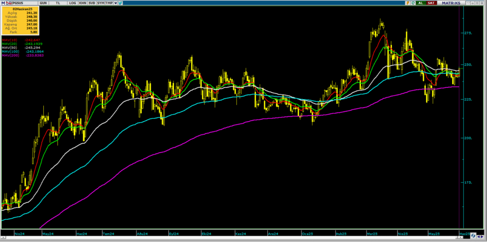This screenshot has width=487, height=242.
Task: Toggle LOG logarithmic scale
Action: point(72,3)
